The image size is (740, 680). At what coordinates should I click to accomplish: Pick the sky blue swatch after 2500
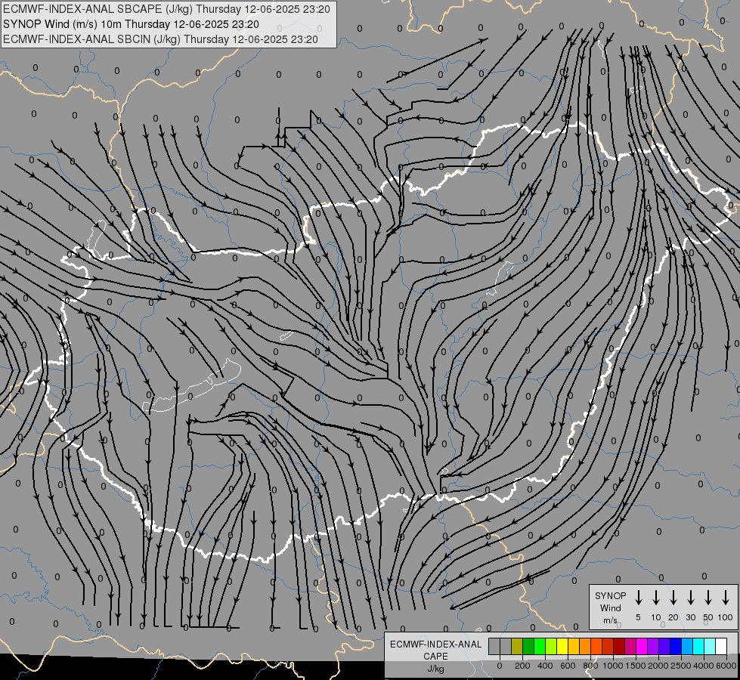tap(687, 646)
